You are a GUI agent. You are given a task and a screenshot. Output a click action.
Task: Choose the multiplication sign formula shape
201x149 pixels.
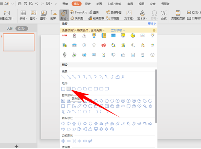click(74, 141)
